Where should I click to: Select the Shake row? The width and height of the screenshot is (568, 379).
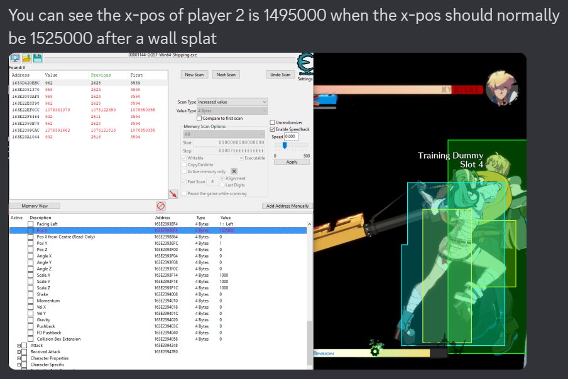158,294
